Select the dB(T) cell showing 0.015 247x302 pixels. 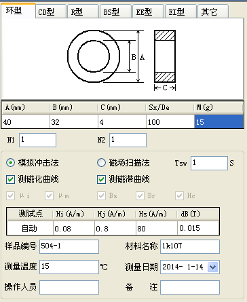point(198,228)
